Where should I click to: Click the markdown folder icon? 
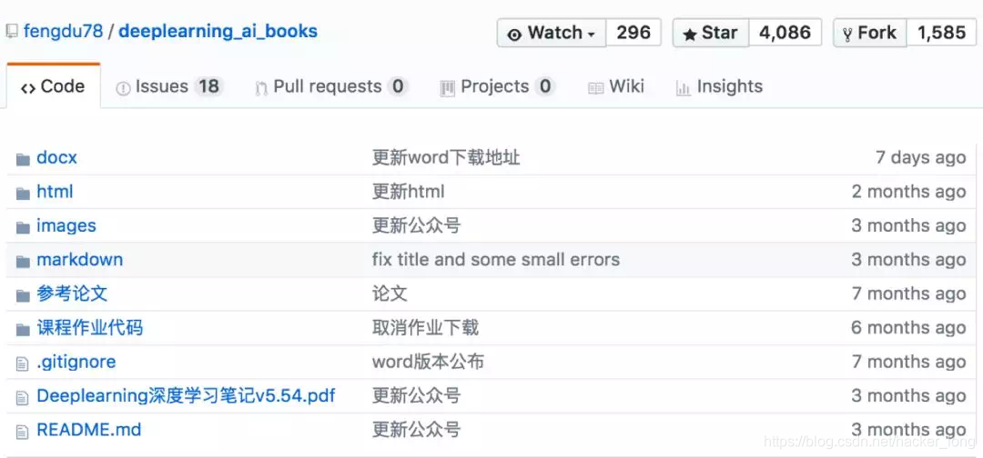coord(23,261)
